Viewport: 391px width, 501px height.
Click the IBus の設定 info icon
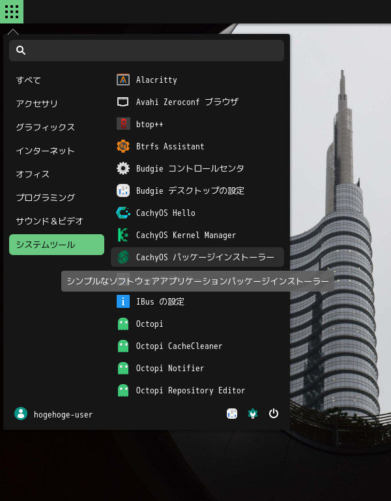pos(123,301)
